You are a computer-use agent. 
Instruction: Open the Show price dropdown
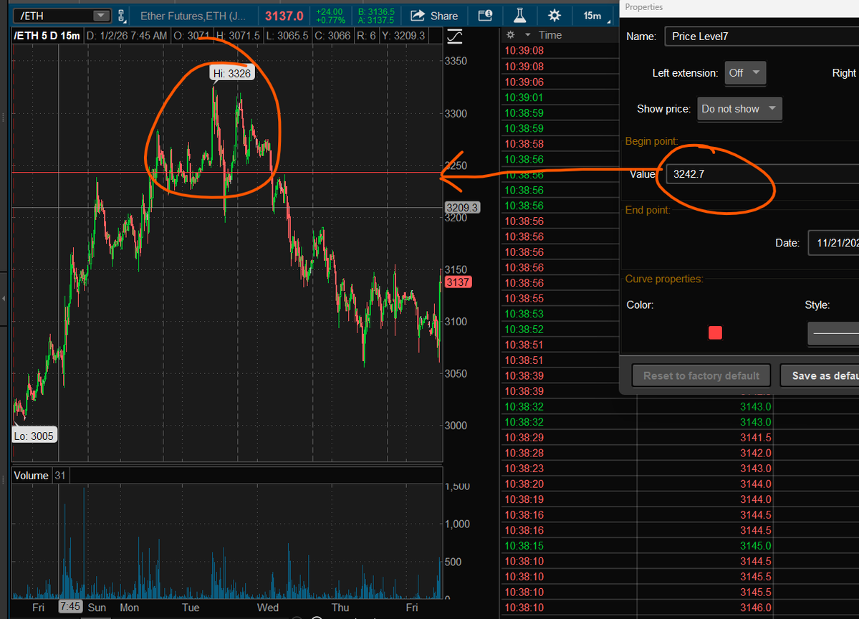tap(739, 108)
